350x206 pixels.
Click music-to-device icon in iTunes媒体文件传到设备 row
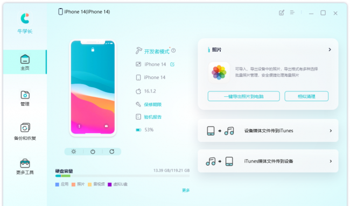tap(220, 161)
